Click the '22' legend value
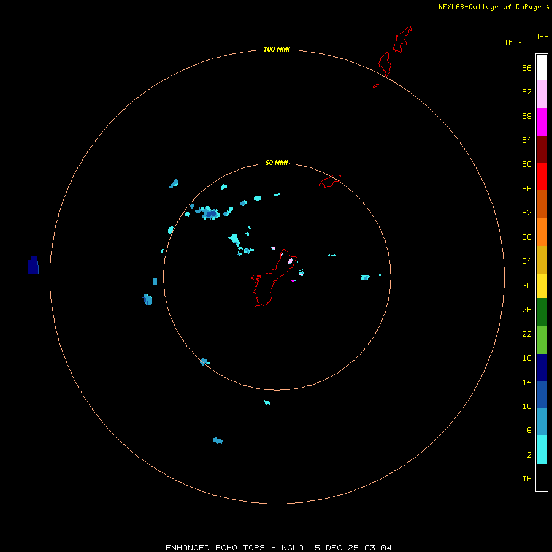The image size is (552, 552). coord(527,334)
